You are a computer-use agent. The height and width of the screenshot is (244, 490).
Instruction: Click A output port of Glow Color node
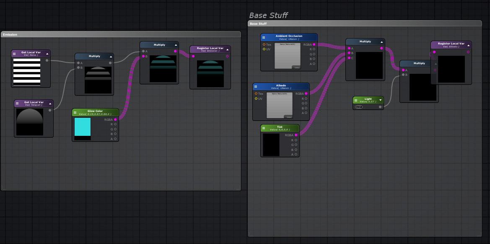point(115,139)
